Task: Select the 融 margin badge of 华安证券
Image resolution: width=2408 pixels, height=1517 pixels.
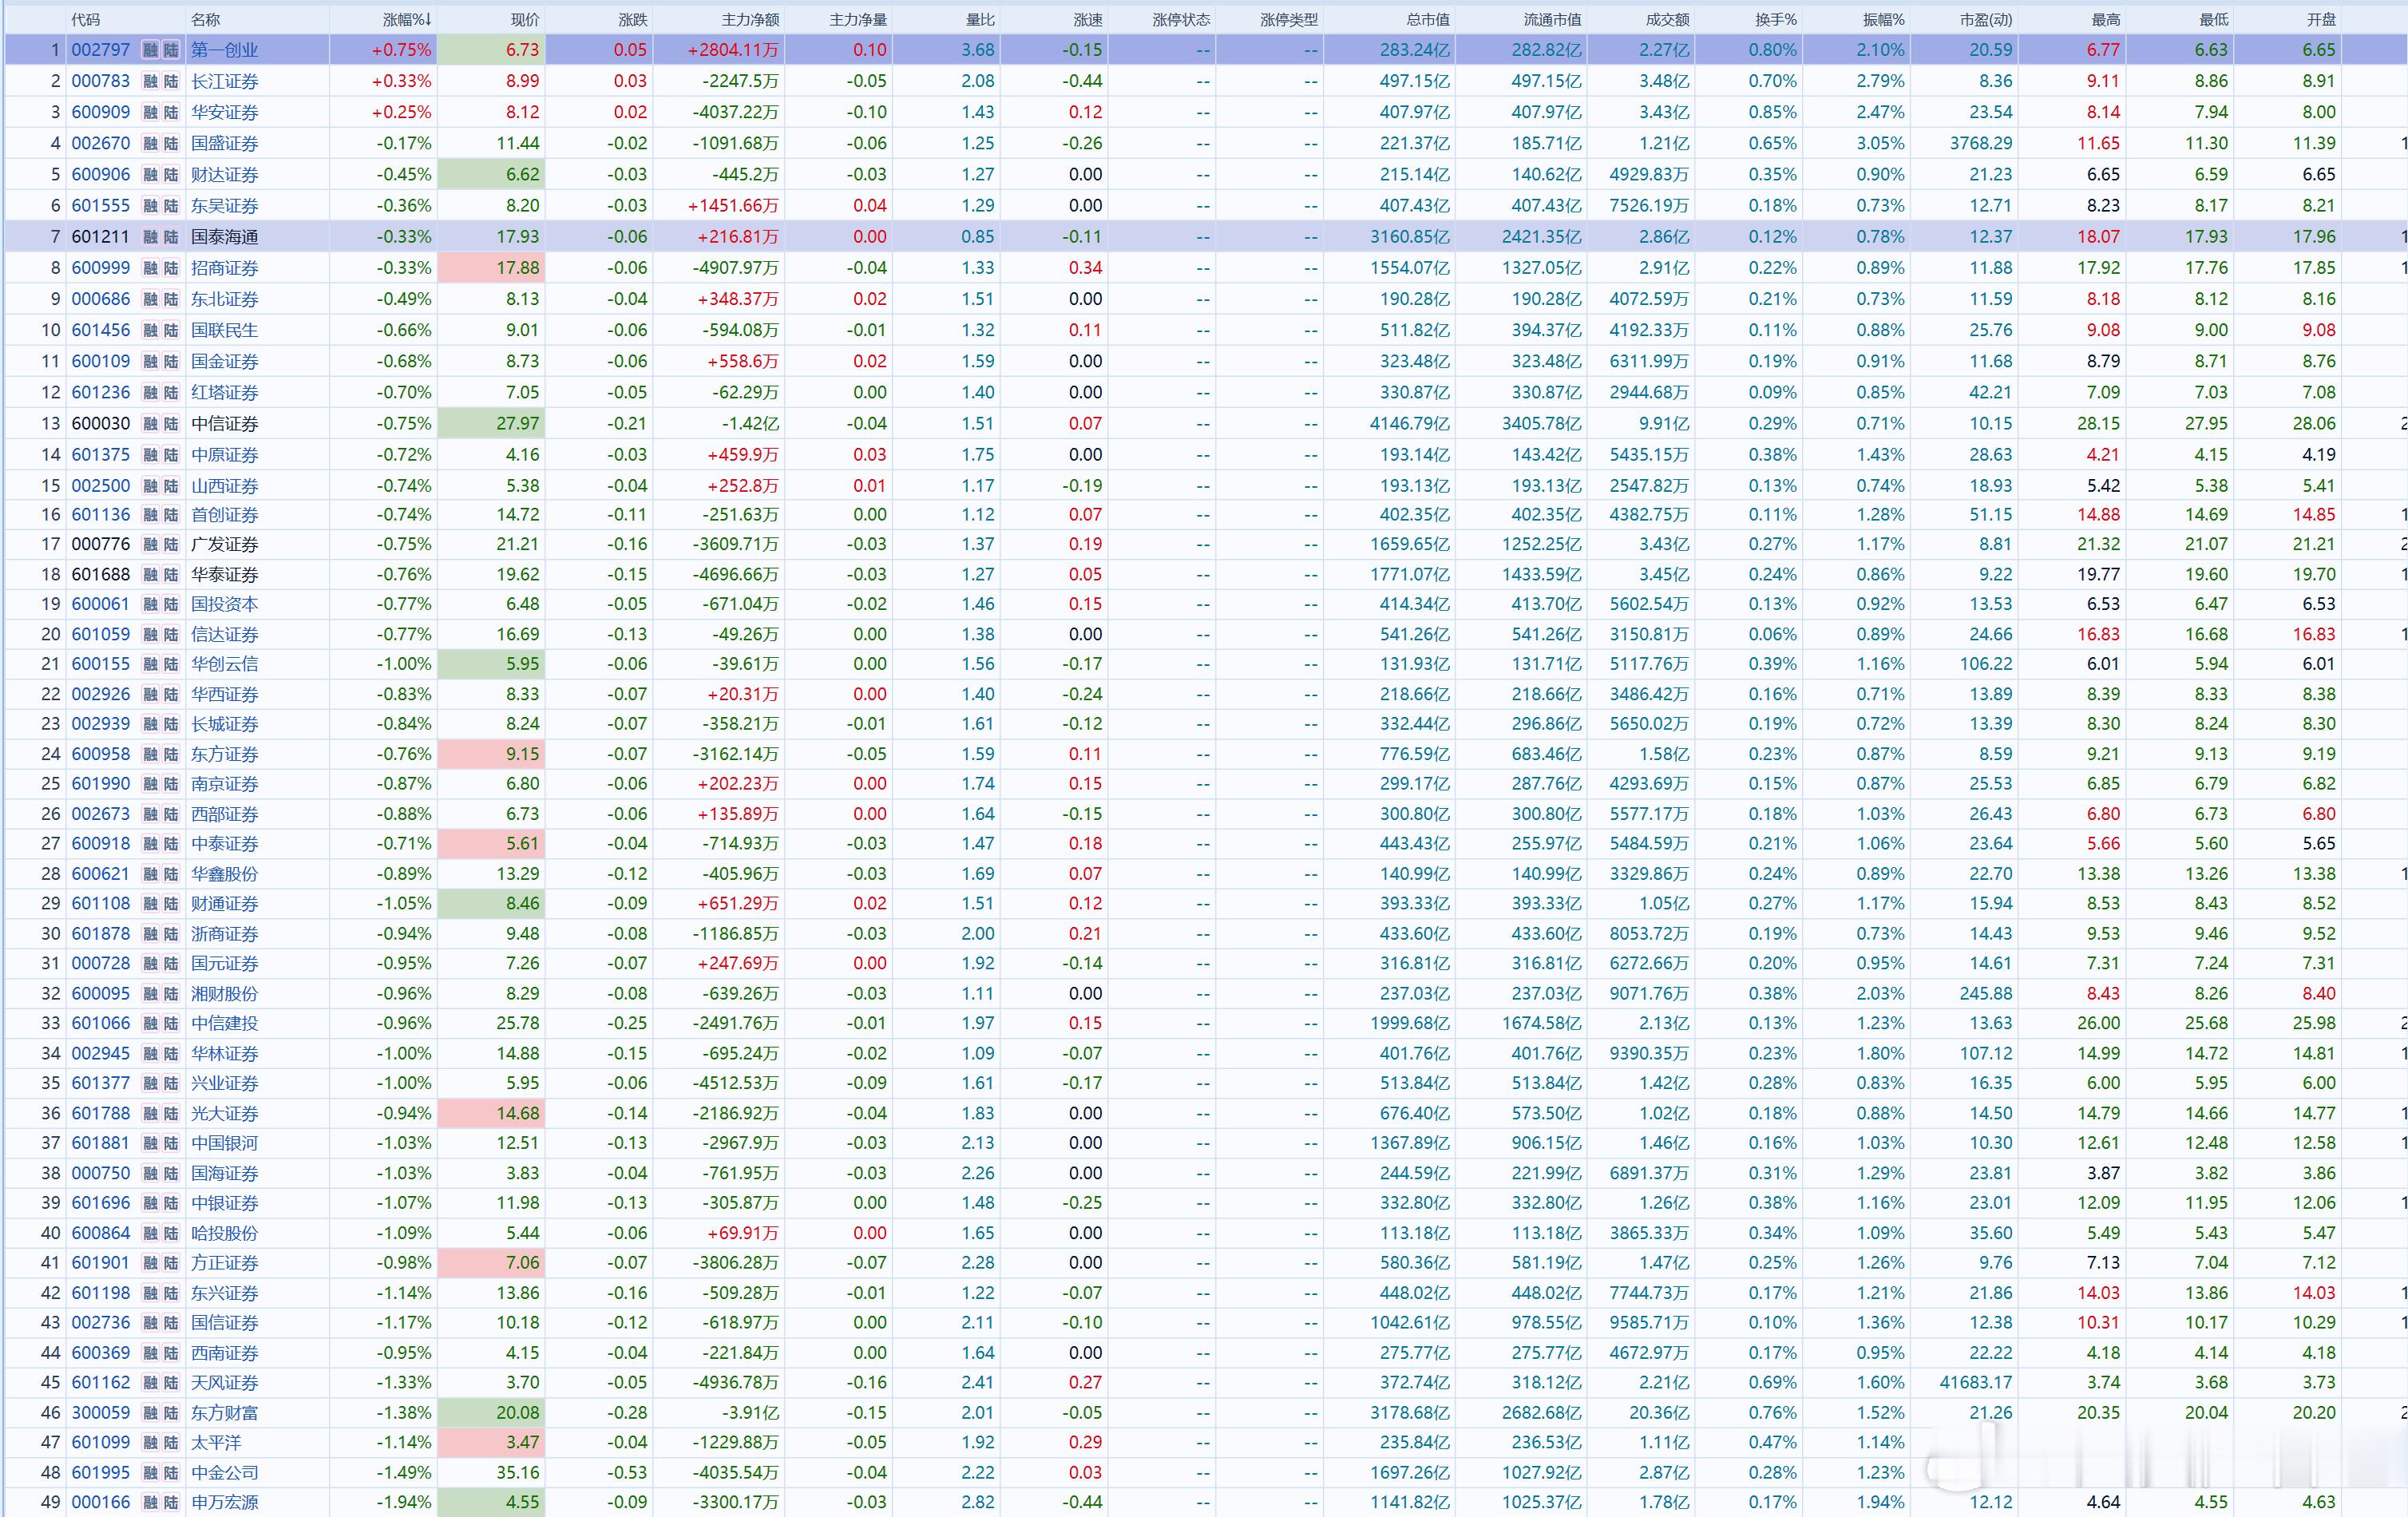Action: click(x=150, y=113)
